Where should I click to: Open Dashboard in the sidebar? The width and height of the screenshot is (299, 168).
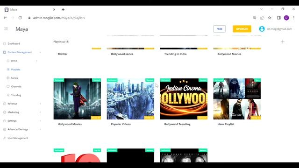click(14, 43)
